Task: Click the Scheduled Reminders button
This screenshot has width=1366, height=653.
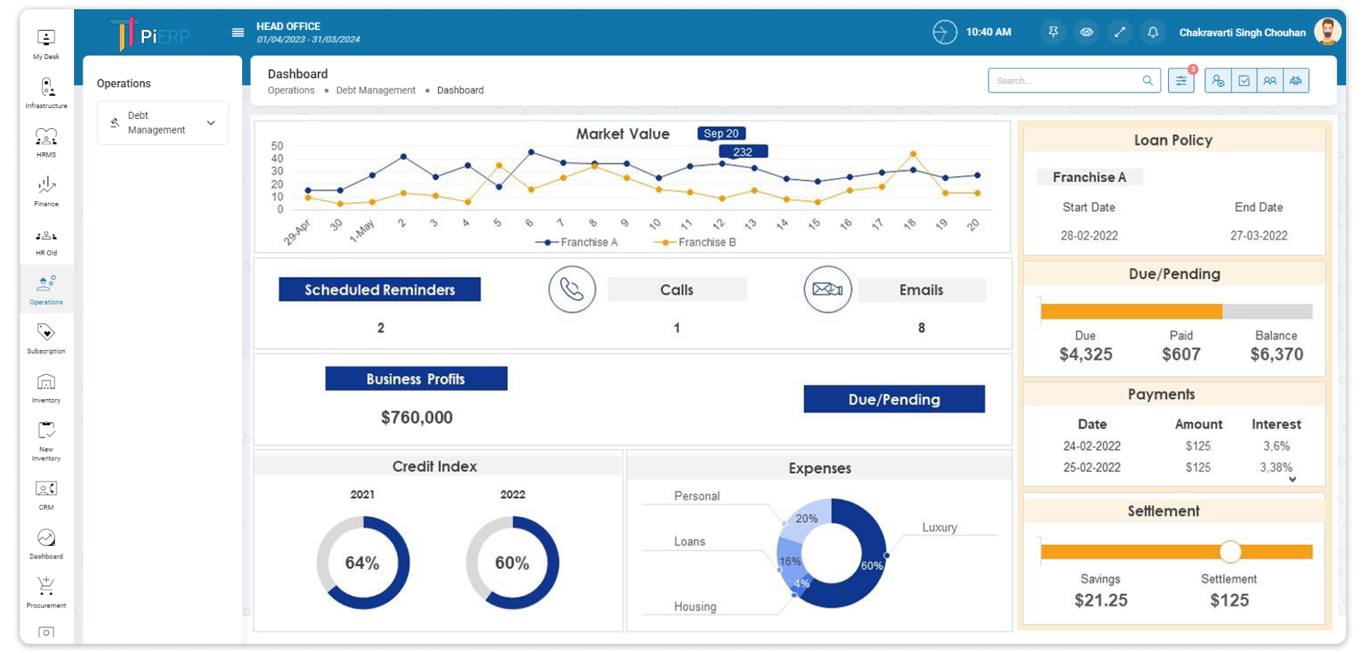Action: click(x=380, y=290)
